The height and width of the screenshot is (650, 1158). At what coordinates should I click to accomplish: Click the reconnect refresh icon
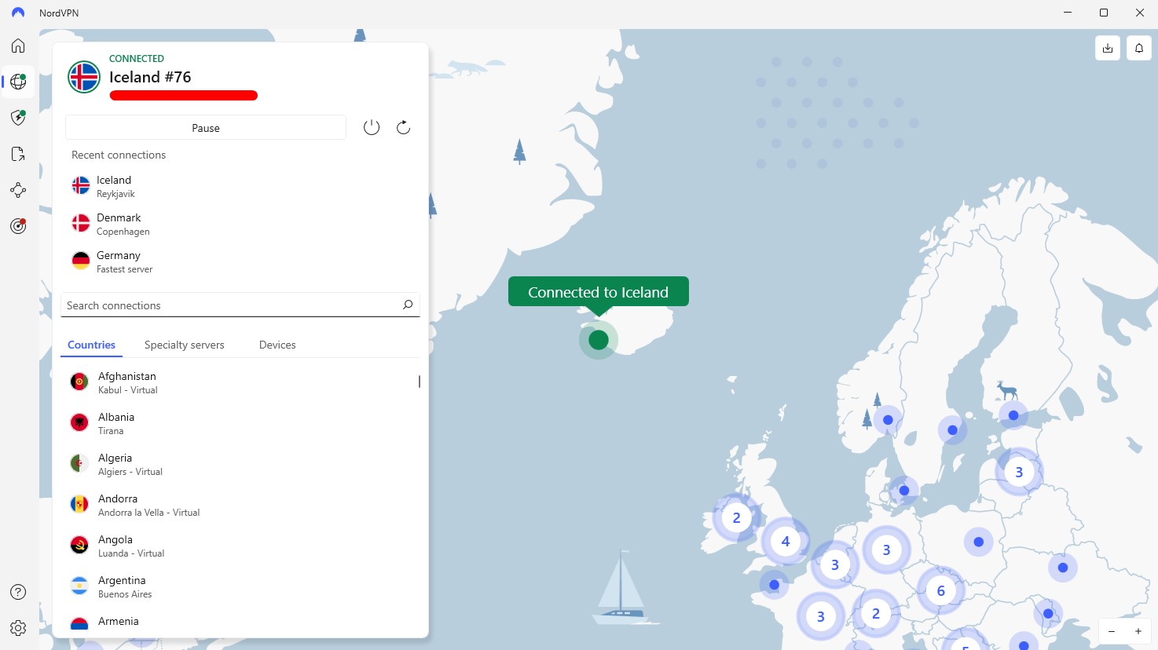[404, 127]
